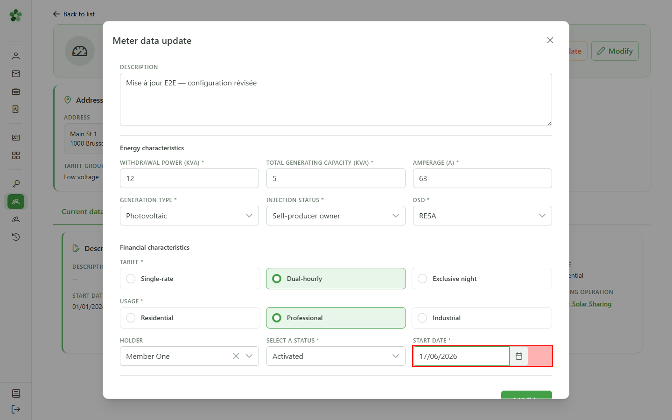The width and height of the screenshot is (672, 420).
Task: Click the 'Financial characteristics' section heading
Action: [154, 247]
